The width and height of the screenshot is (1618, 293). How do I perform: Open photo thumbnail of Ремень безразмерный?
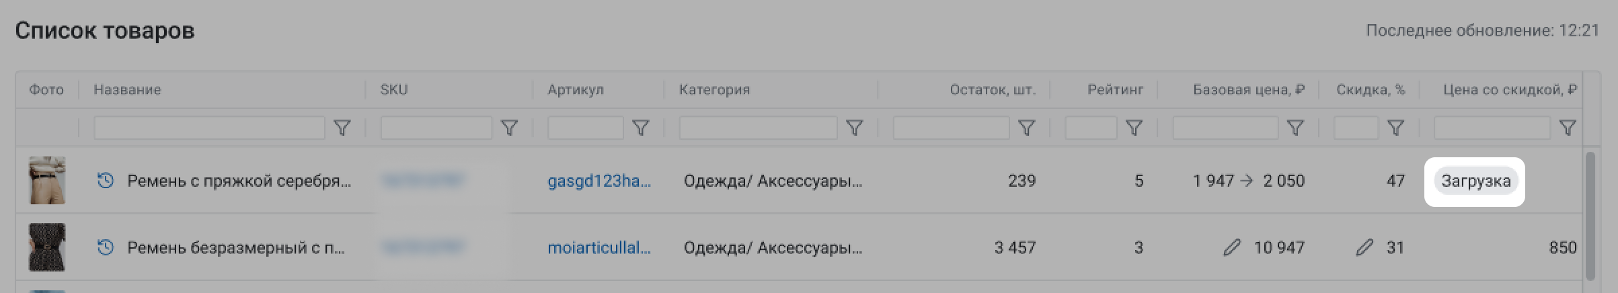pos(47,247)
